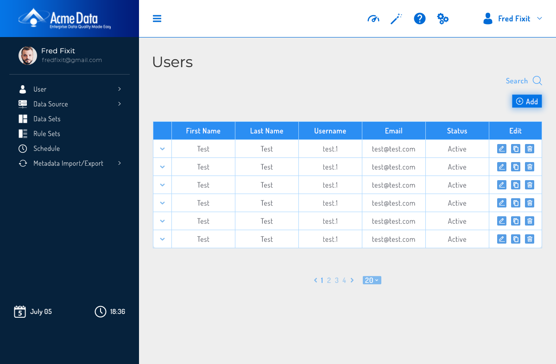This screenshot has height=364, width=556.
Task: Go to pagination page 4
Action: [x=344, y=280]
